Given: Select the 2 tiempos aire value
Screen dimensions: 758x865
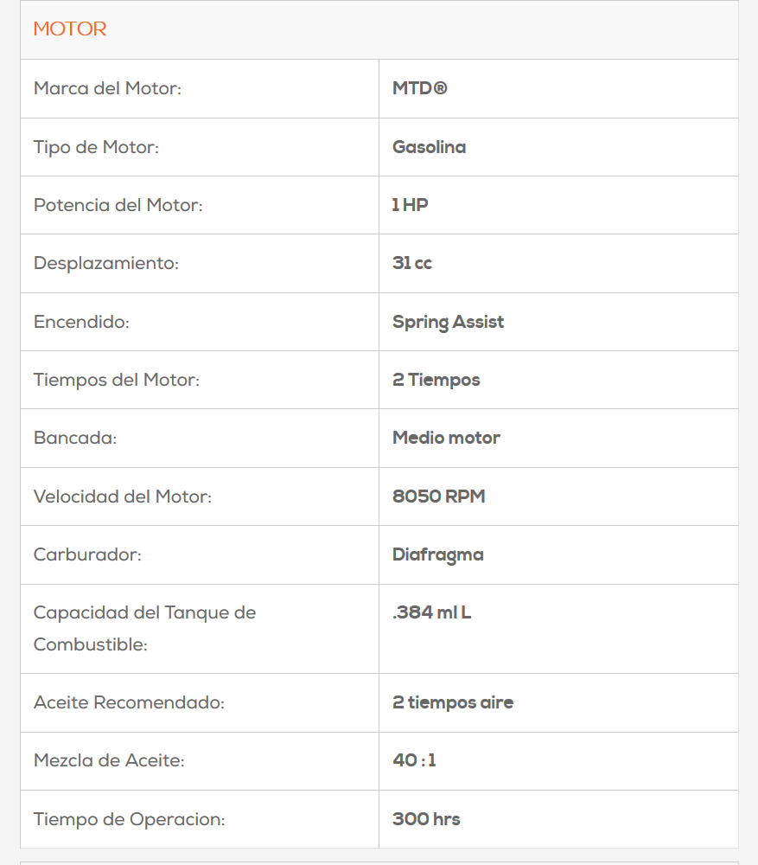Looking at the screenshot, I should tap(452, 702).
